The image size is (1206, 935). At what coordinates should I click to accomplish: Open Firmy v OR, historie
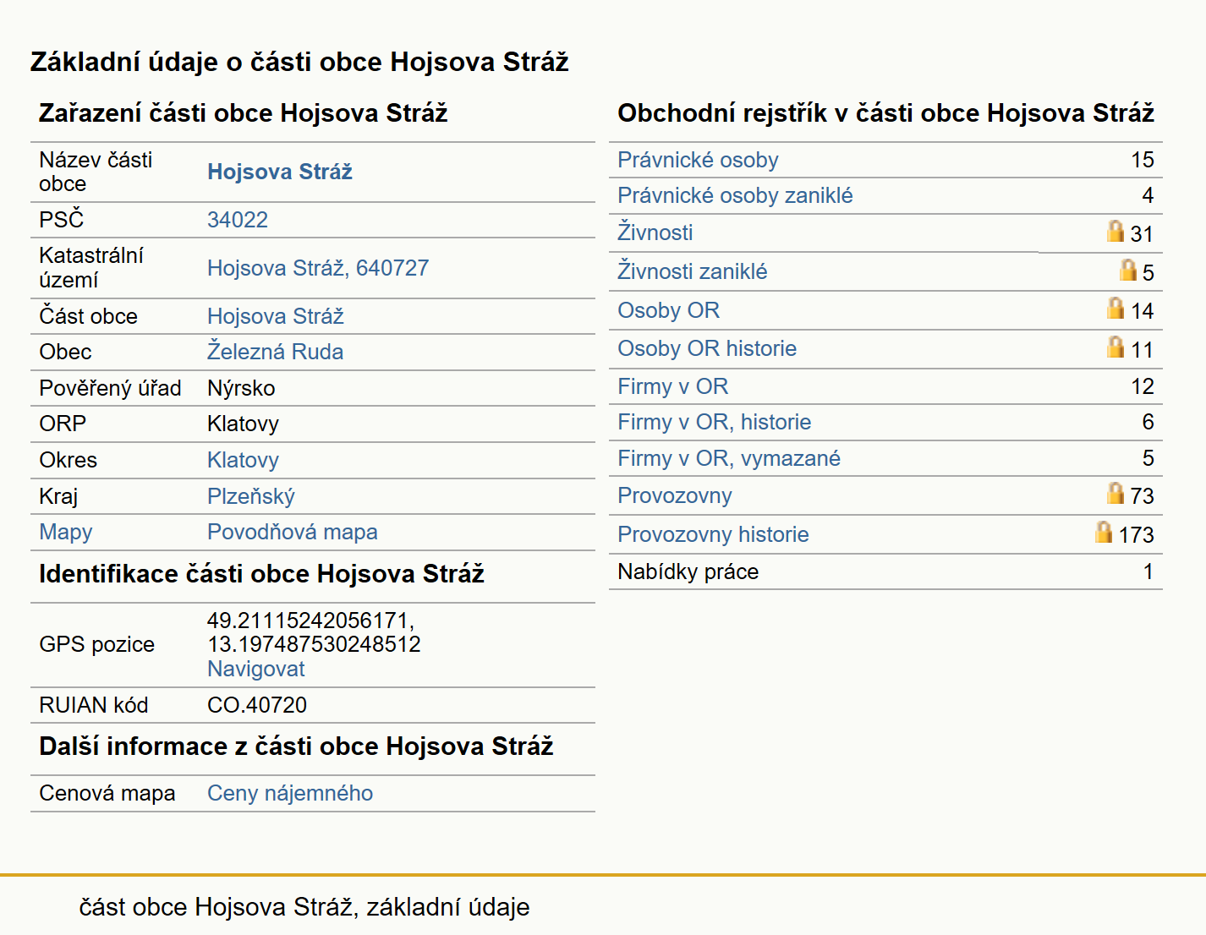point(714,422)
